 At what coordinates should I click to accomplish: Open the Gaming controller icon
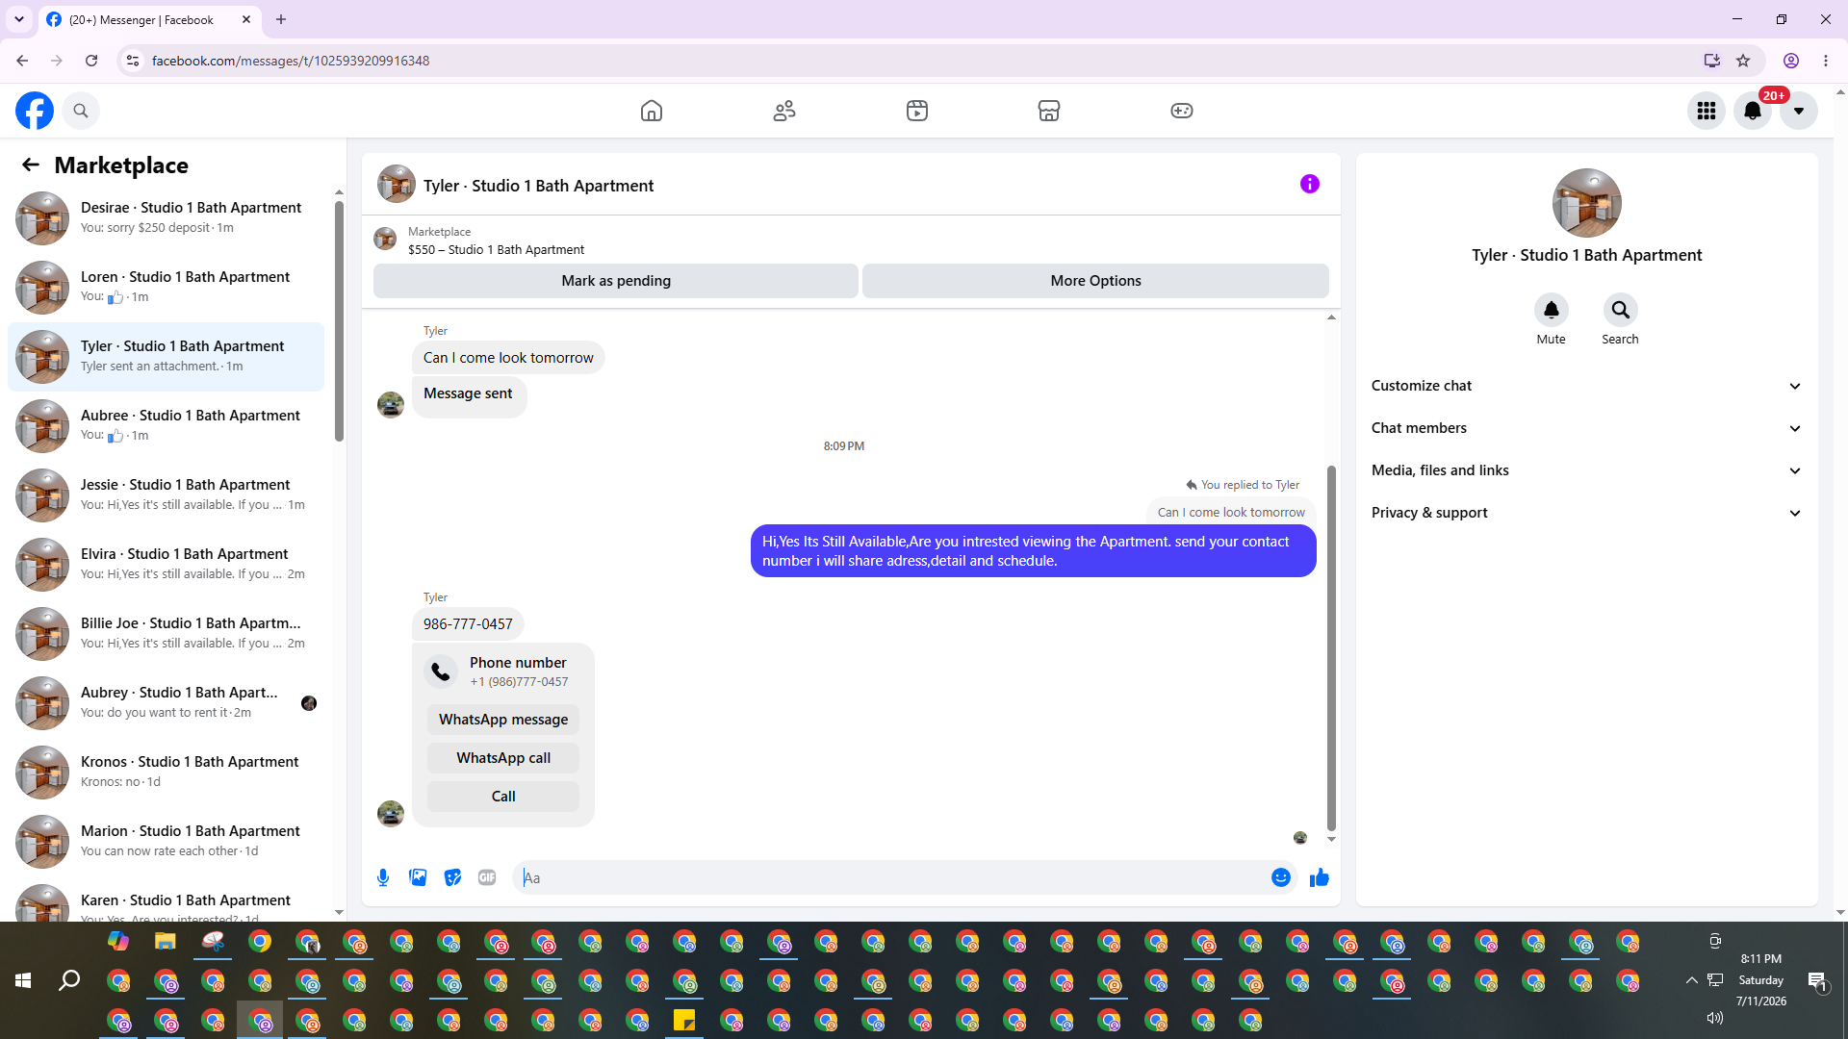[1182, 111]
